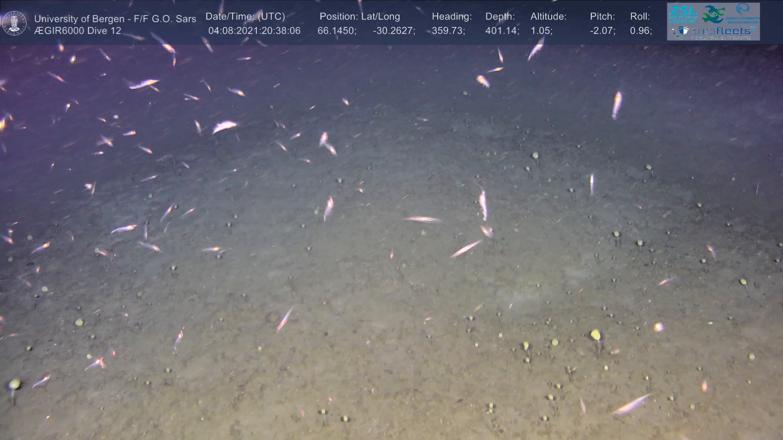Click the "University of Bergen - F/F G.O. Sars" text
Screen dimensions: 783x440
pyautogui.click(x=115, y=19)
